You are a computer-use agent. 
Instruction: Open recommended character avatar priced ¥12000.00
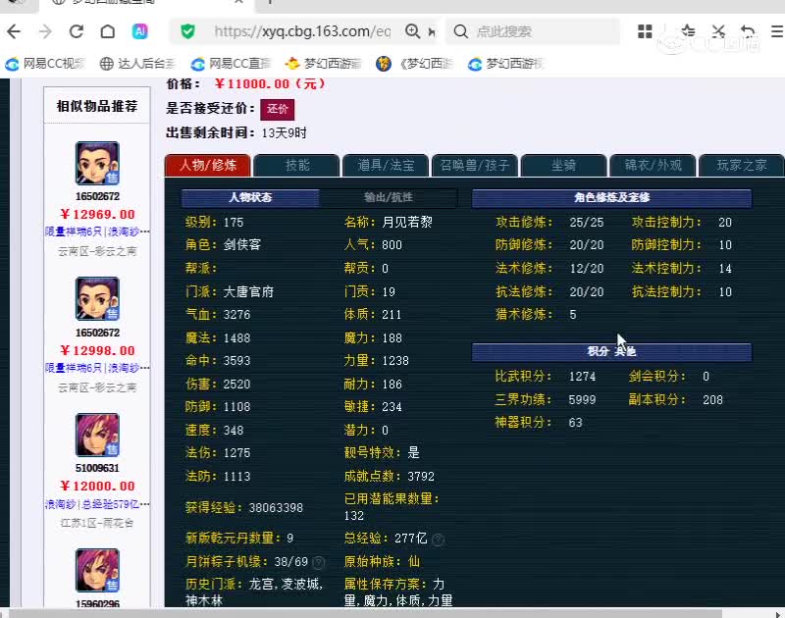coord(97,435)
